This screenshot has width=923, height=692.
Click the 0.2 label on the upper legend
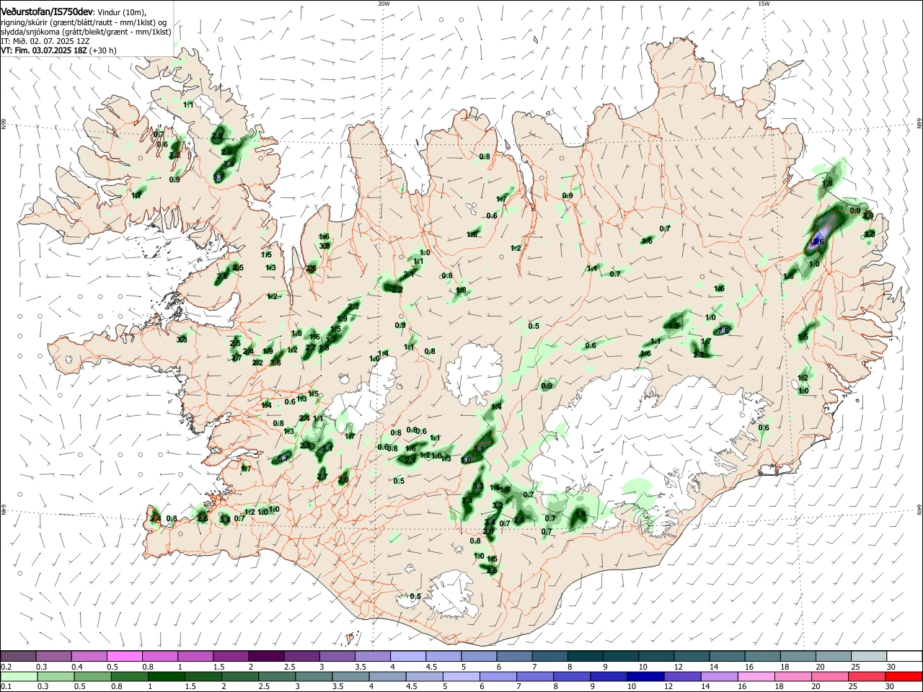6,667
